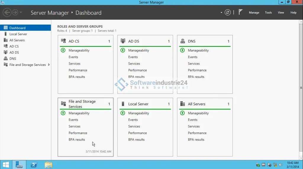Viewport: 303px width, 169px height.
Task: Open the navigation history dropdown arrow
Action: pyautogui.click(x=21, y=12)
